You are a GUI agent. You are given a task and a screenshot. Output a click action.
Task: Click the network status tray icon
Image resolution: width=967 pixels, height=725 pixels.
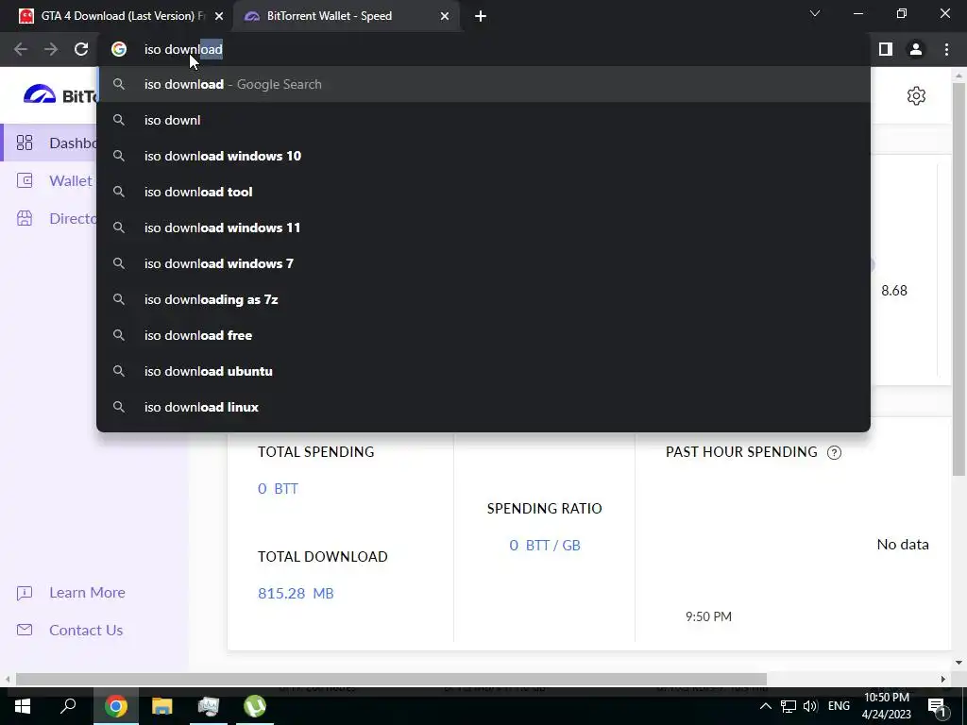[788, 706]
